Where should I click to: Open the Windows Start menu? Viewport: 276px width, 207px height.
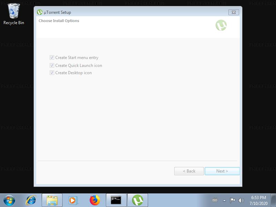(x=9, y=200)
